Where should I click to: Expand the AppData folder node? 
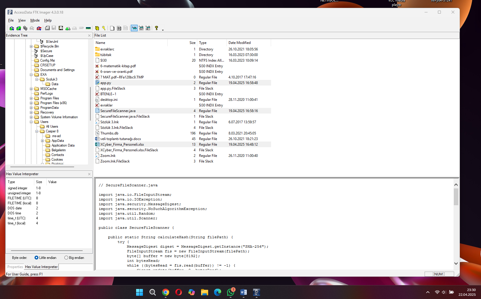(42, 141)
